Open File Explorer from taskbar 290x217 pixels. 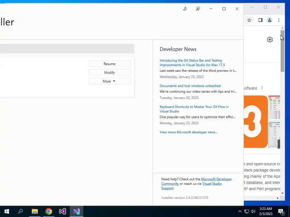35,211
